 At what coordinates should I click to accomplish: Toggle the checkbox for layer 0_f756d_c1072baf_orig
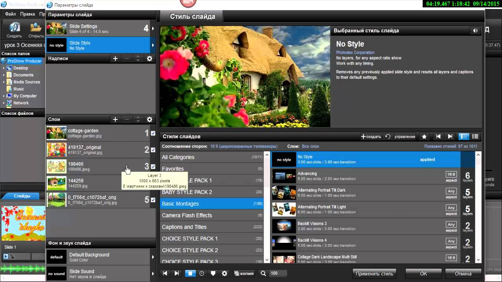[153, 200]
